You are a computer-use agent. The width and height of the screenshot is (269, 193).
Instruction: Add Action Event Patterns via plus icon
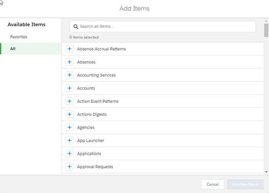(x=70, y=101)
